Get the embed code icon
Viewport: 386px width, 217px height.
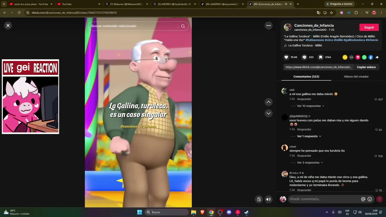click(351, 57)
